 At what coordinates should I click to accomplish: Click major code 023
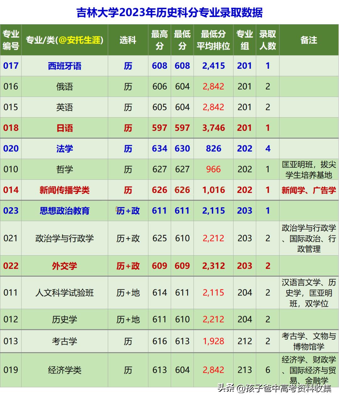click(x=11, y=211)
